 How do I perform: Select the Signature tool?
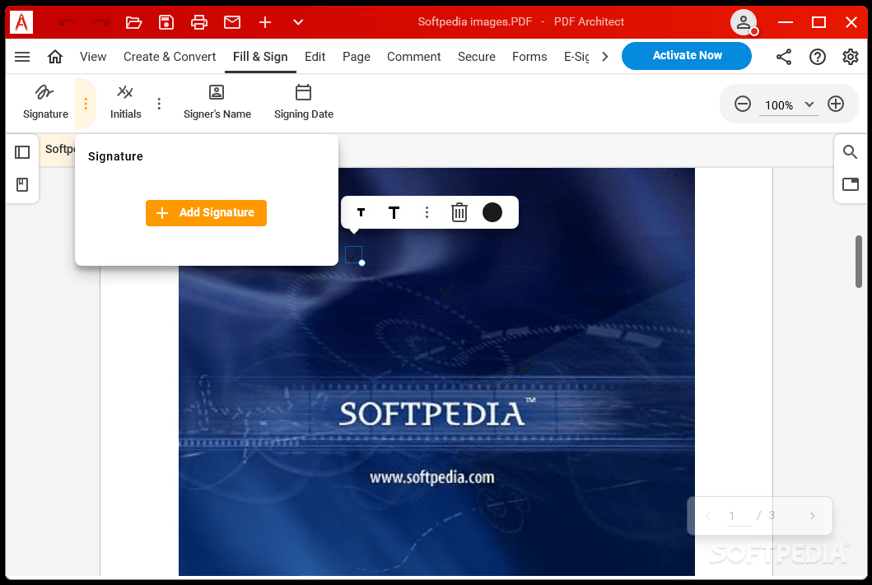pos(45,102)
